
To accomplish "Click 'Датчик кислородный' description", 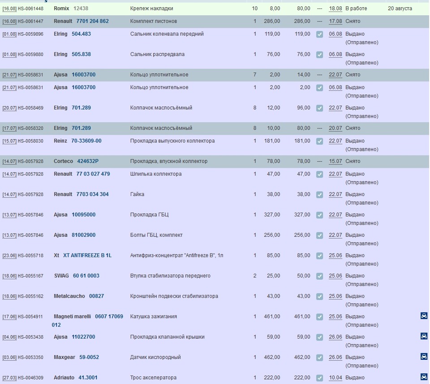I will [155, 357].
